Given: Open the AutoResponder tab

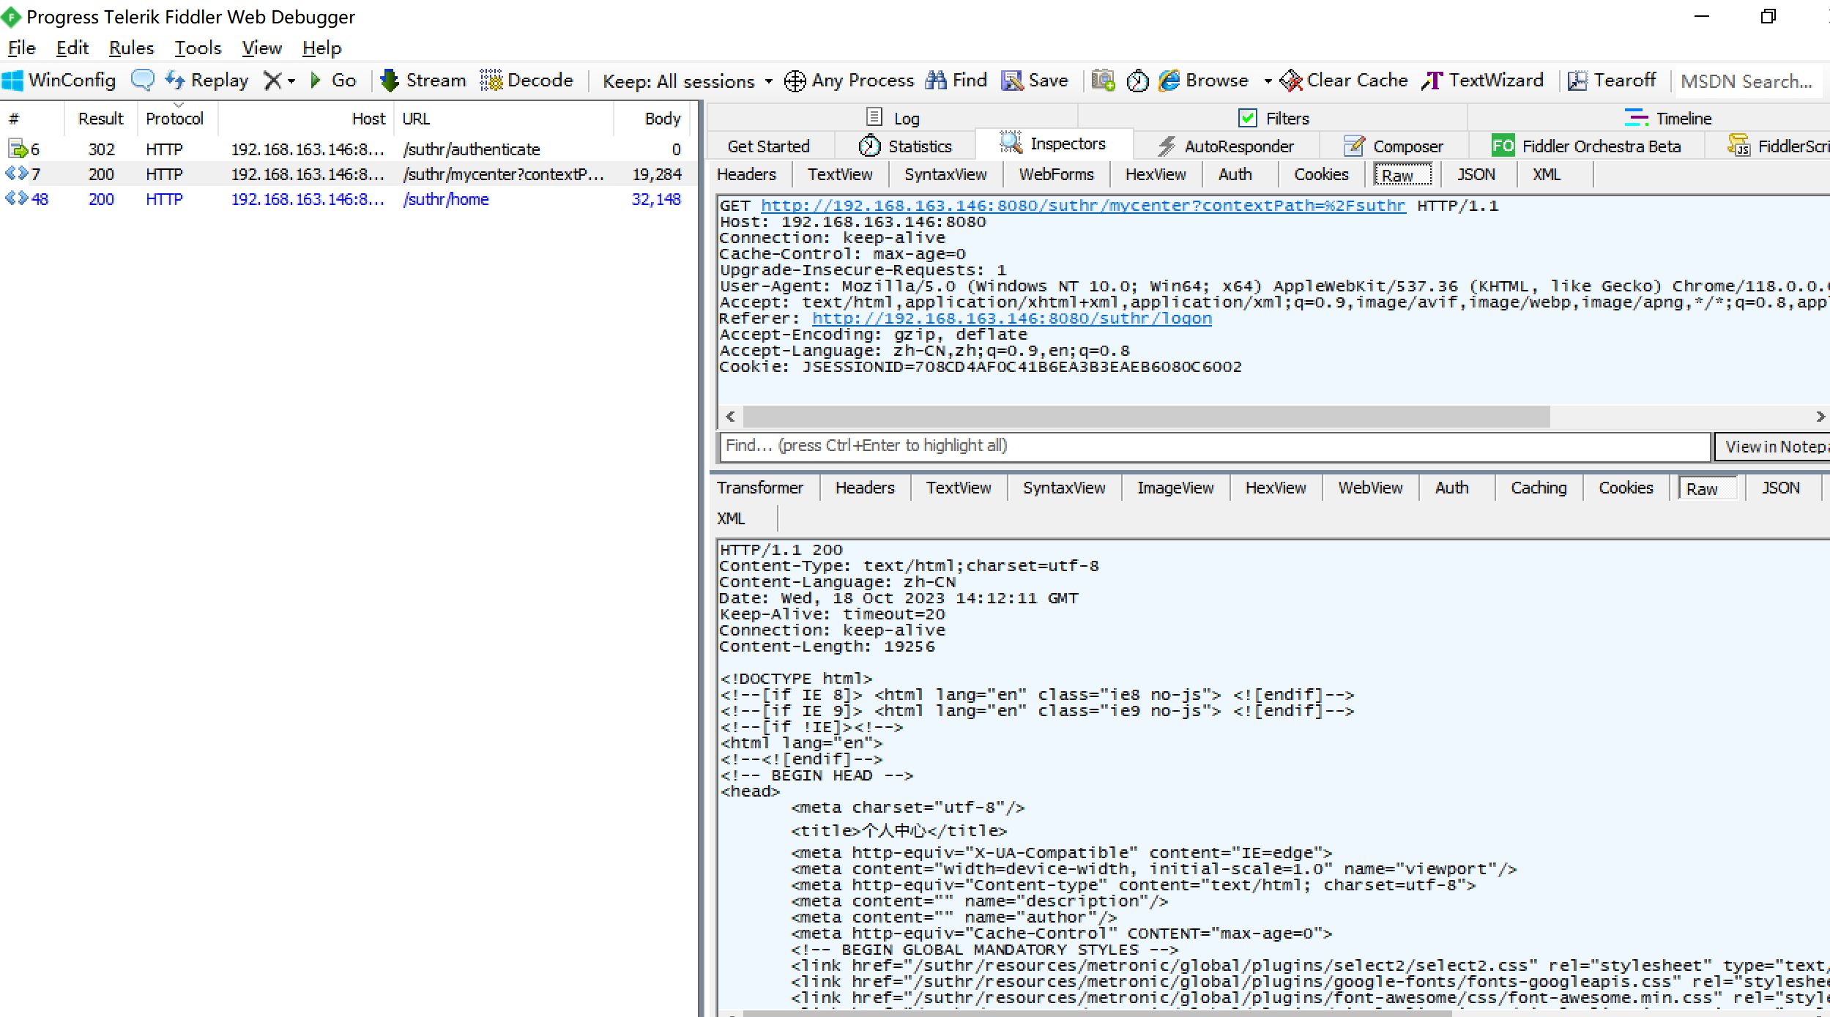Looking at the screenshot, I should click(1225, 146).
